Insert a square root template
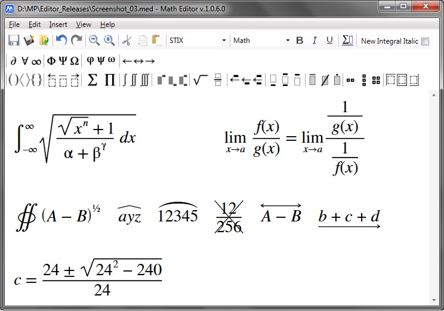Viewport: 444px width, 311px height. pyautogui.click(x=201, y=80)
